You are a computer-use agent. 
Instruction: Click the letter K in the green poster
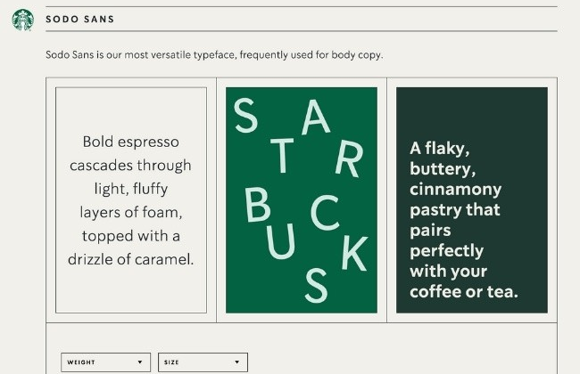click(x=354, y=254)
